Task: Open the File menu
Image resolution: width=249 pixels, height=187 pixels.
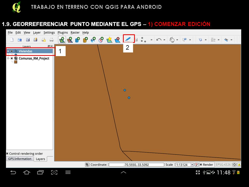Action: (10, 33)
